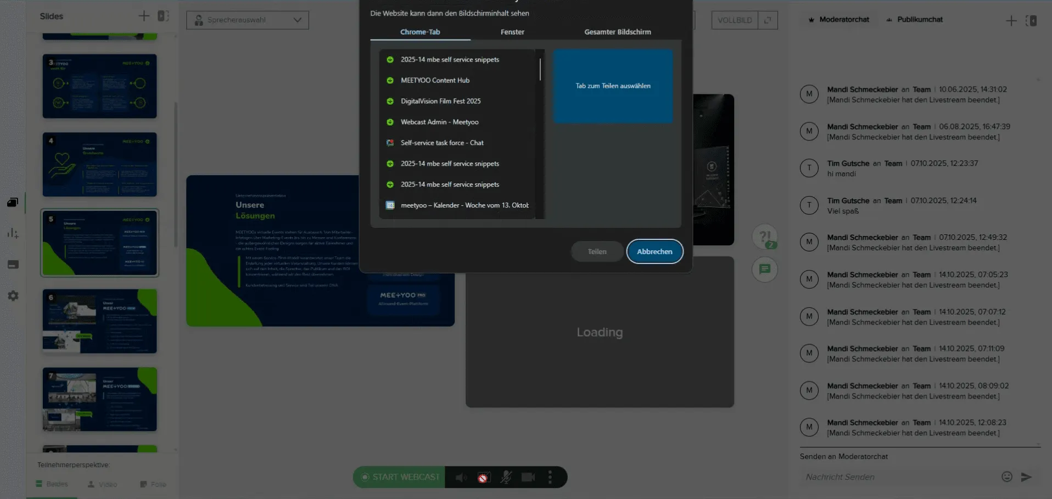Open the emoji picker in the message field
1052x499 pixels.
(1006, 477)
